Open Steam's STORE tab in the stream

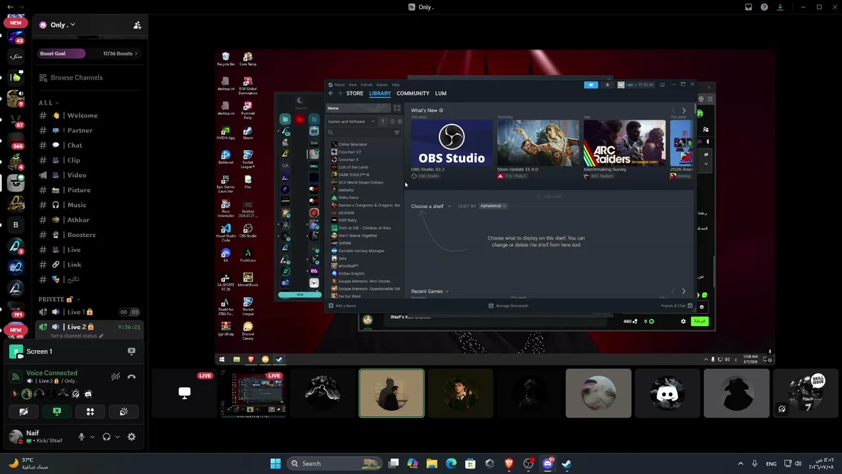(355, 93)
